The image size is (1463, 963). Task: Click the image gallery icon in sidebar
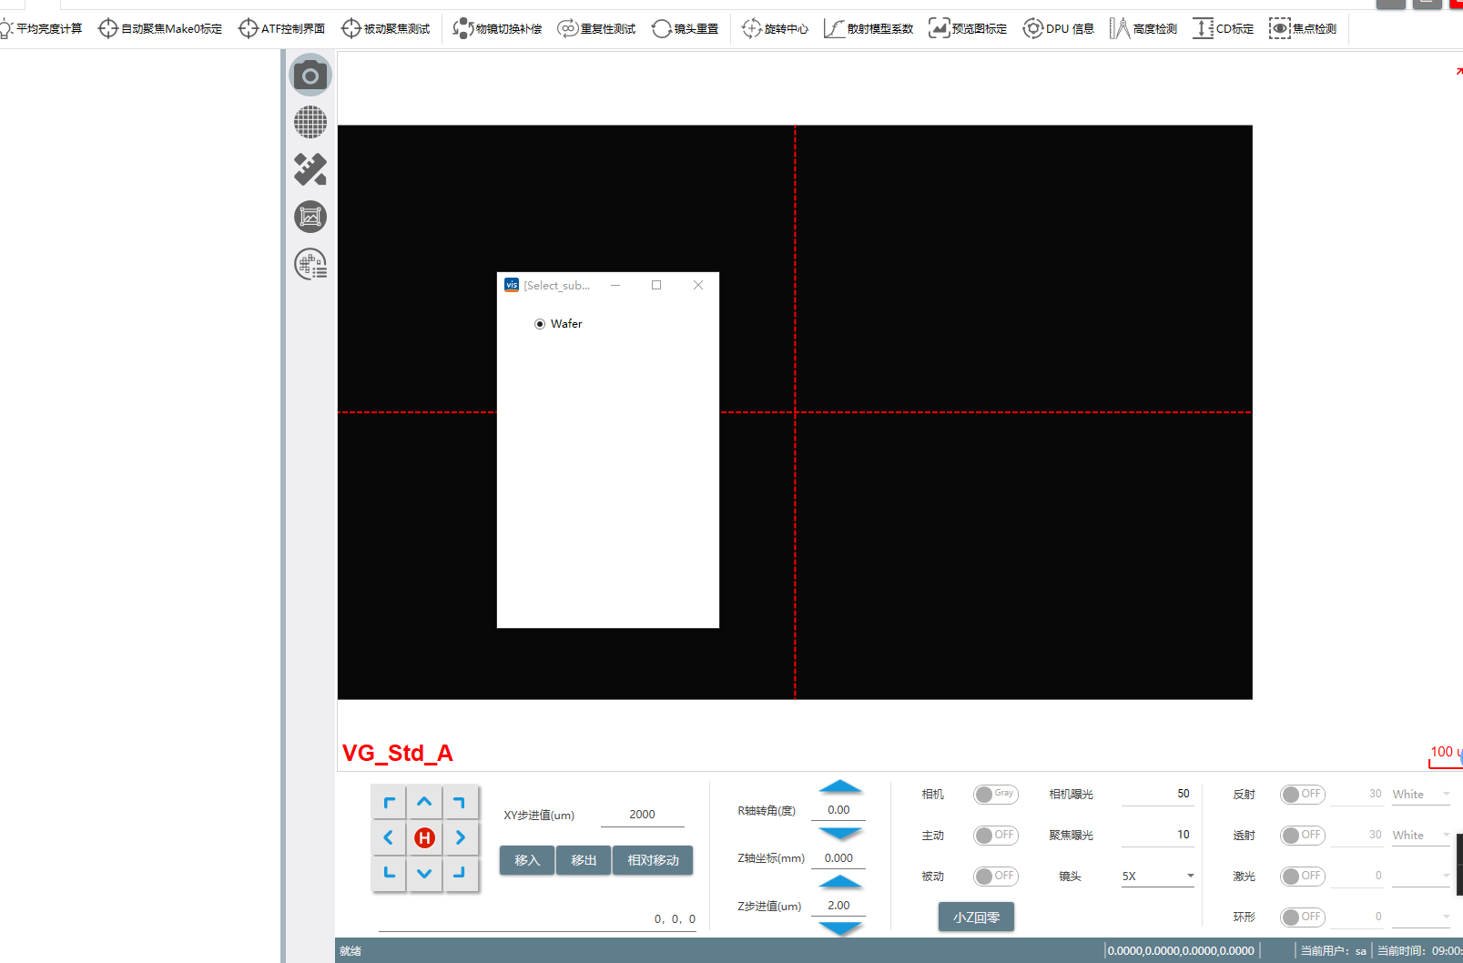pyautogui.click(x=310, y=217)
